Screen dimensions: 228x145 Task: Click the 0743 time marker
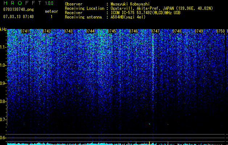pyautogui.click(x=68, y=31)
